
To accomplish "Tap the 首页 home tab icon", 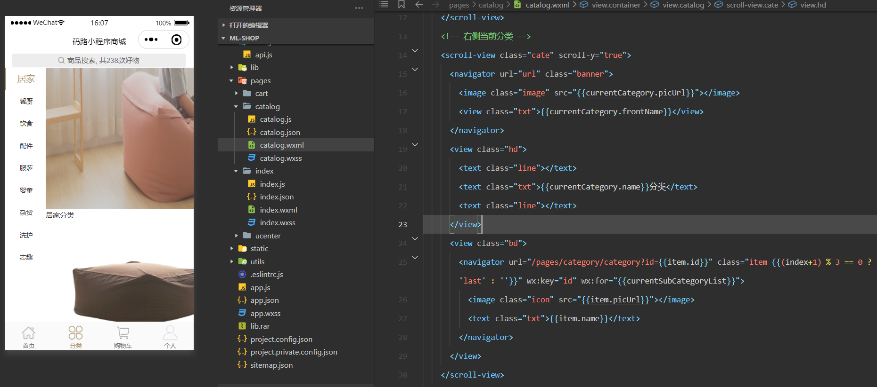I will pyautogui.click(x=28, y=337).
